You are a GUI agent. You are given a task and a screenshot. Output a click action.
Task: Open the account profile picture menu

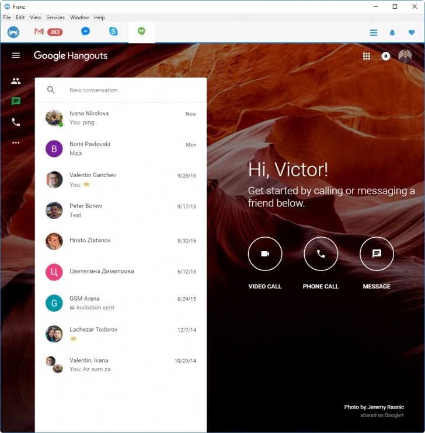405,56
